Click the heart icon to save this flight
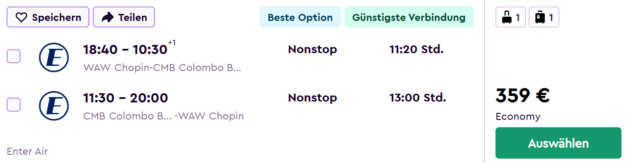Screen dimensions: 625x163 tap(21, 17)
